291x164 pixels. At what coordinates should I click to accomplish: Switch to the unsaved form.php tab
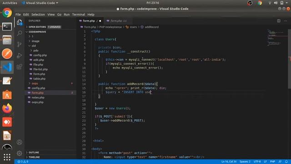[x=90, y=21]
